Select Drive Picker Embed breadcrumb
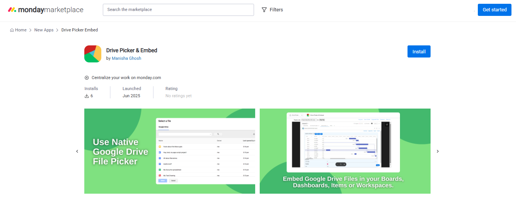516x202 pixels. coord(80,30)
